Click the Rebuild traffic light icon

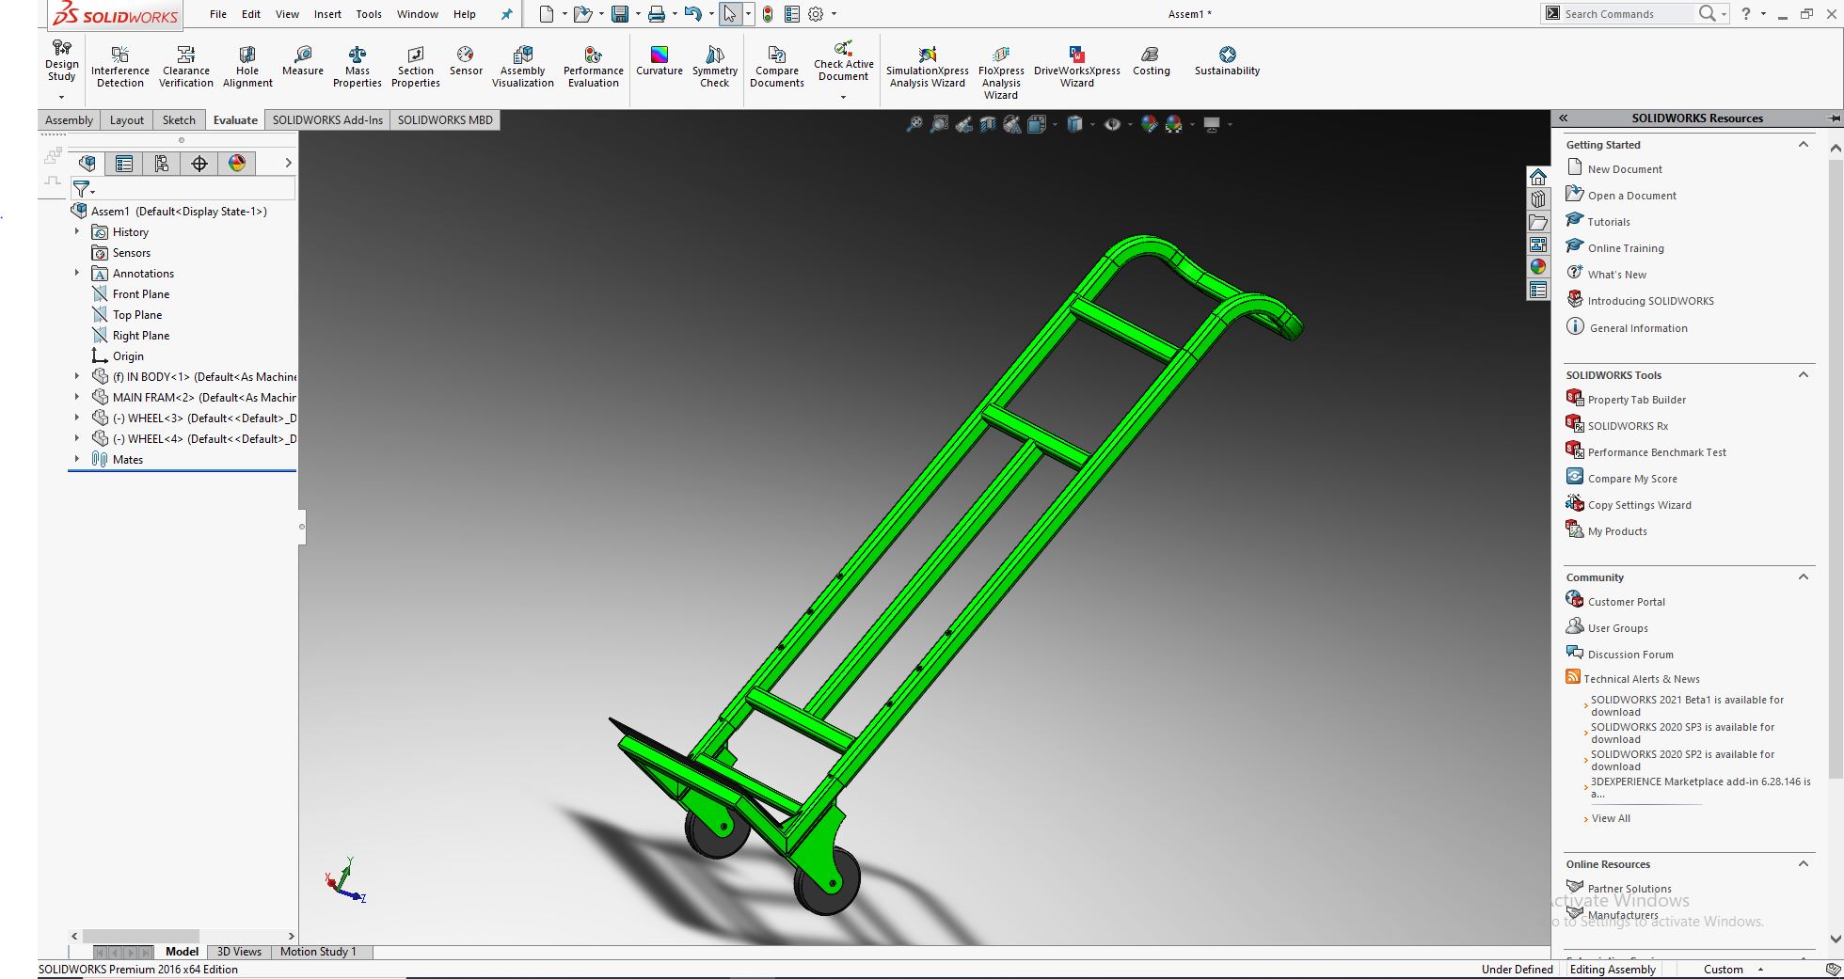(768, 14)
